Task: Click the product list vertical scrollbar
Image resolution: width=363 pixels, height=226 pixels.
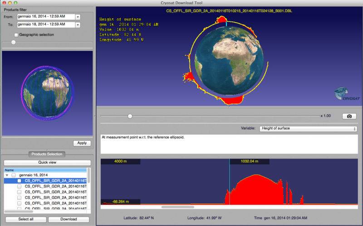Action: [x=88, y=175]
